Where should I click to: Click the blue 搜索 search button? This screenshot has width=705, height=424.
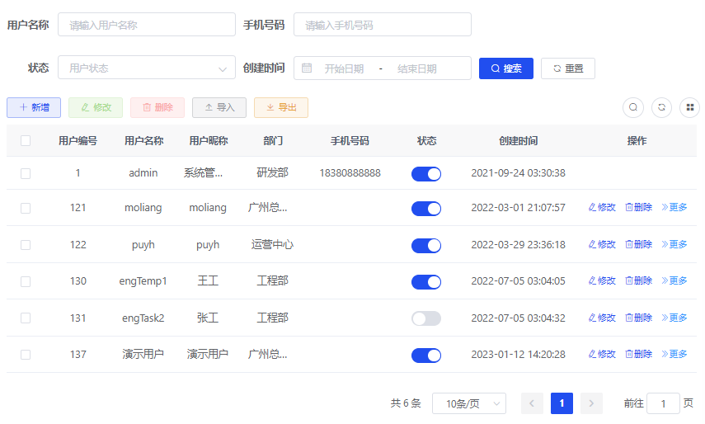coord(506,68)
